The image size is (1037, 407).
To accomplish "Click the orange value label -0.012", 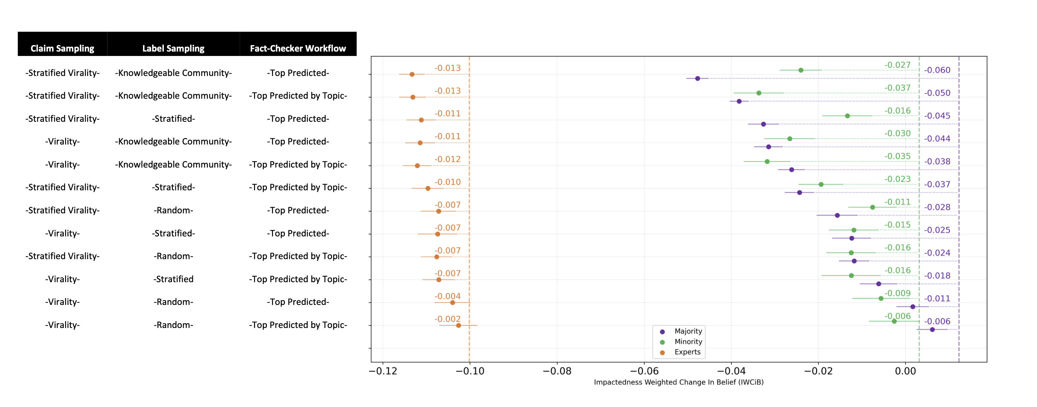I will coord(447,159).
